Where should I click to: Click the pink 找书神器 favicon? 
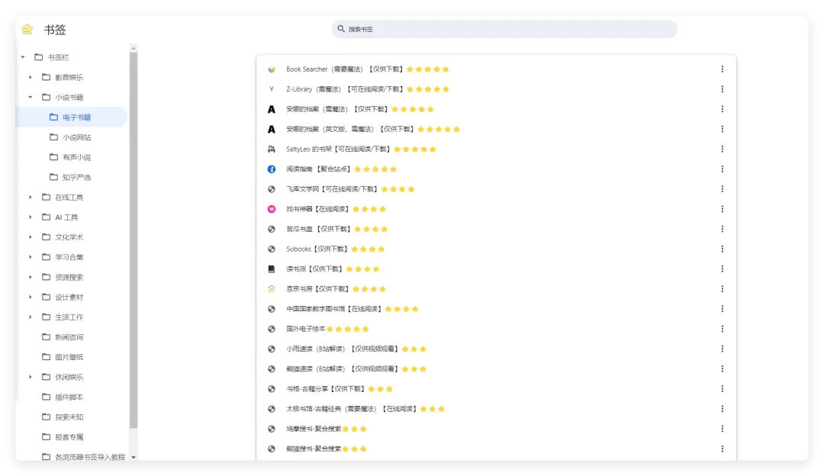point(271,209)
